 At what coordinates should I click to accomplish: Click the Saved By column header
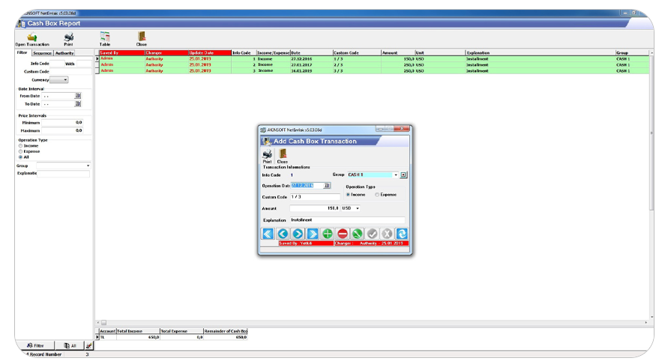[121, 52]
